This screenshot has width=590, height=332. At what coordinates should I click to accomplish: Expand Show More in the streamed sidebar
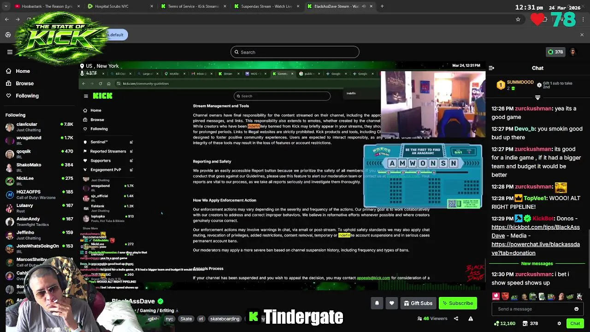tap(90, 228)
